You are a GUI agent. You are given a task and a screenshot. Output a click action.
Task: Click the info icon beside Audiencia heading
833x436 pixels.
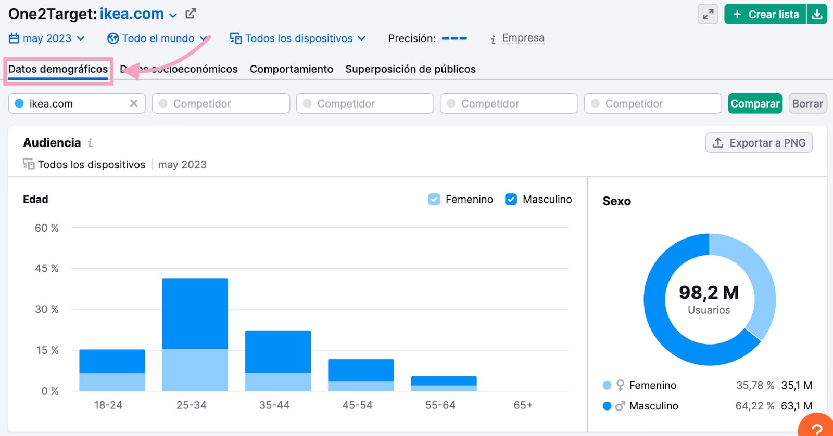coord(90,142)
